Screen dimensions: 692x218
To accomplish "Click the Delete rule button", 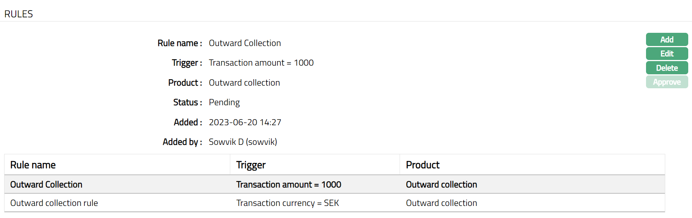I will click(x=667, y=68).
